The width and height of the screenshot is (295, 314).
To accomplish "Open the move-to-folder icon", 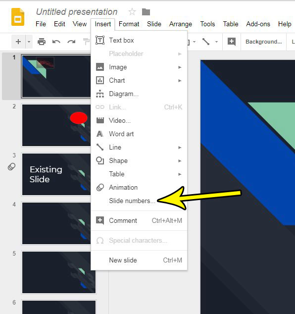I will (x=146, y=12).
